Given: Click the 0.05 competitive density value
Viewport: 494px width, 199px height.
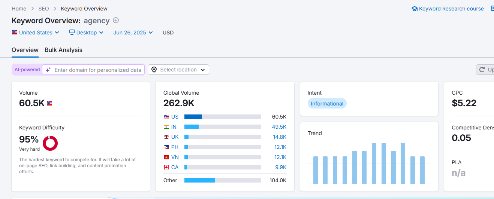Looking at the screenshot, I should point(461,138).
